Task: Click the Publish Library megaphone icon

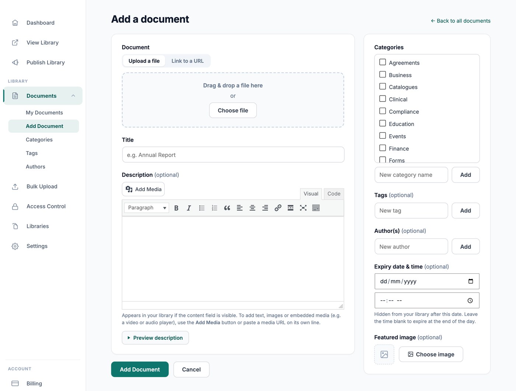Action: point(15,63)
